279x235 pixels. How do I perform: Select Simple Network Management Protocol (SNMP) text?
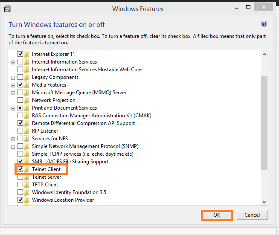point(85,146)
